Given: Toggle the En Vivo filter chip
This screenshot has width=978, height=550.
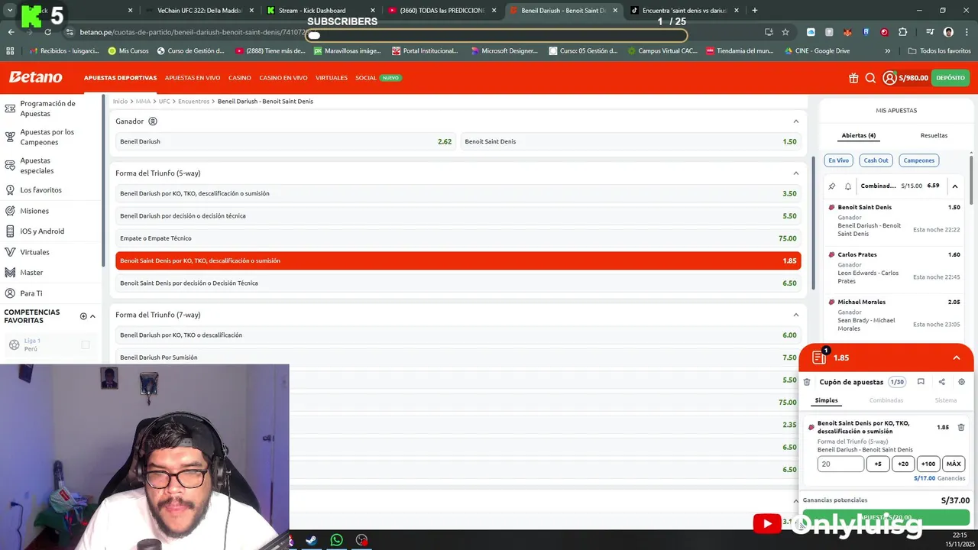Looking at the screenshot, I should 839,160.
